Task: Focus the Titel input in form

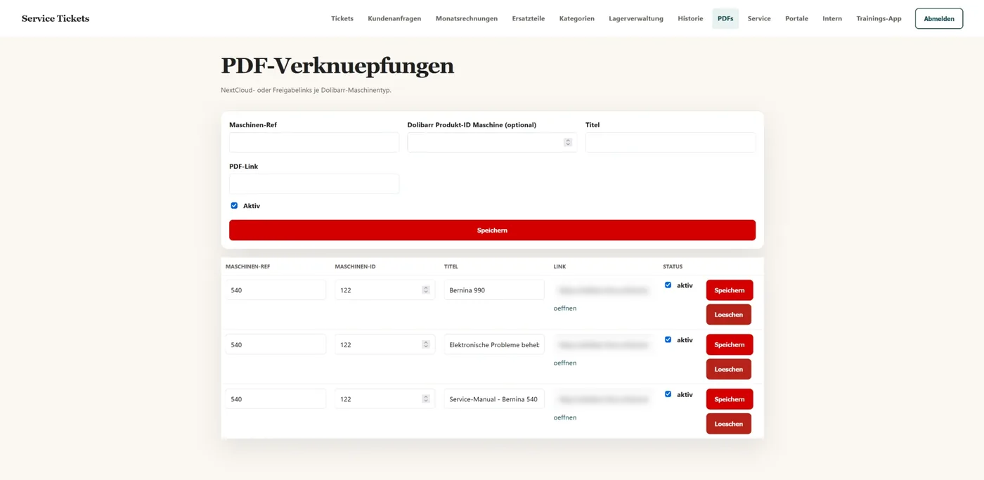Action: [671, 142]
